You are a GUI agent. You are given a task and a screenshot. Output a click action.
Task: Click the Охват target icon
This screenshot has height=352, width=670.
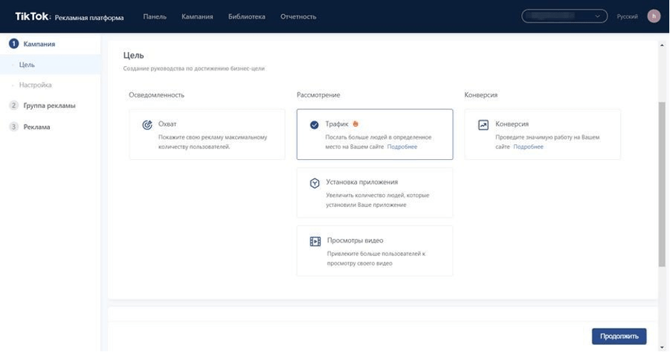147,124
